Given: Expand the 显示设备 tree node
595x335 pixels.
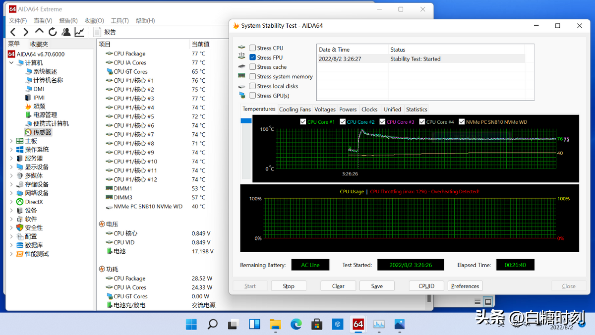Looking at the screenshot, I should (12, 167).
